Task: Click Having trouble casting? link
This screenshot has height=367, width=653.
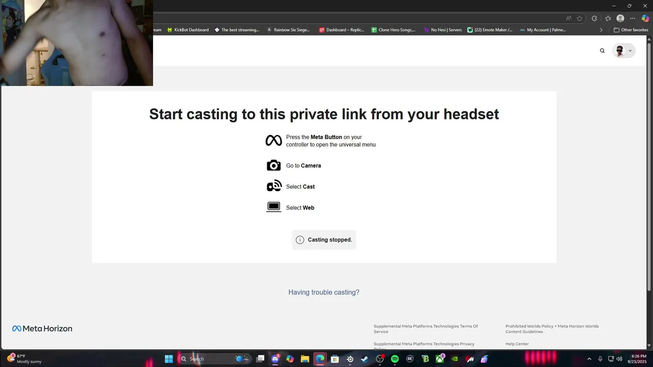Action: pyautogui.click(x=324, y=292)
